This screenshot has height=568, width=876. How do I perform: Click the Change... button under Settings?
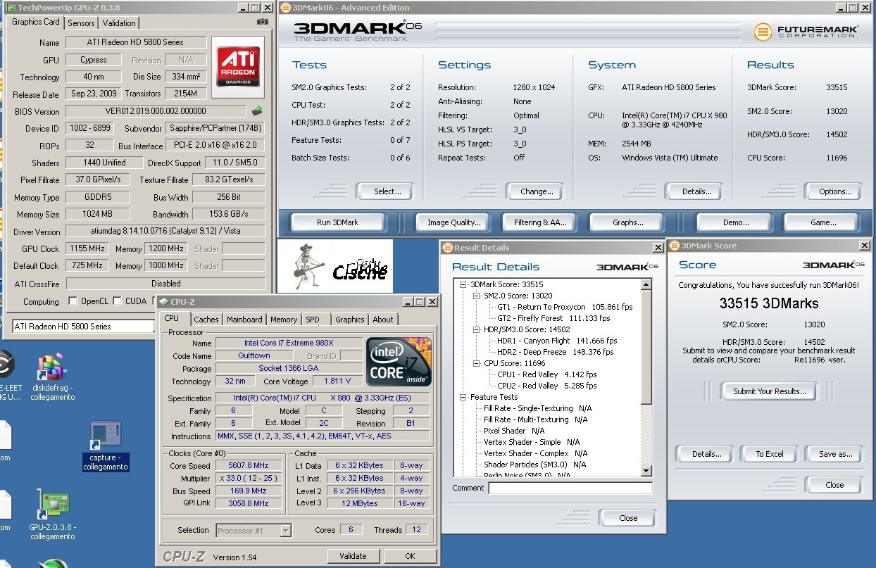click(537, 191)
